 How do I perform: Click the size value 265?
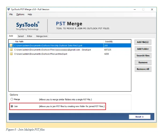106,46
